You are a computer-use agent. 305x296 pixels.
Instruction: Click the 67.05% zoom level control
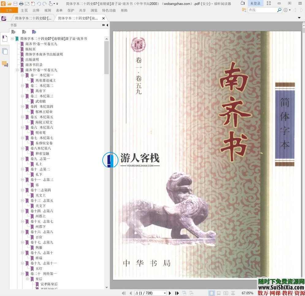point(247,293)
